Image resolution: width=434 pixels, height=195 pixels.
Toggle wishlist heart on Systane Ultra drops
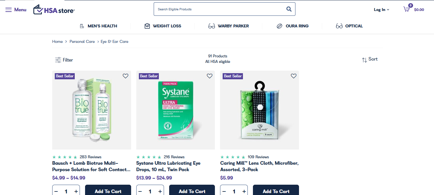pyautogui.click(x=210, y=76)
